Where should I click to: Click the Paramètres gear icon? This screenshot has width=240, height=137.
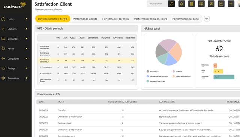[x=3, y=78]
